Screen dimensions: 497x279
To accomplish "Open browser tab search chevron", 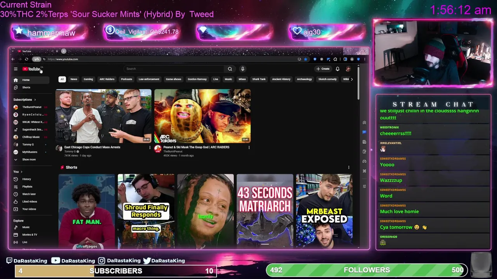I will click(13, 51).
